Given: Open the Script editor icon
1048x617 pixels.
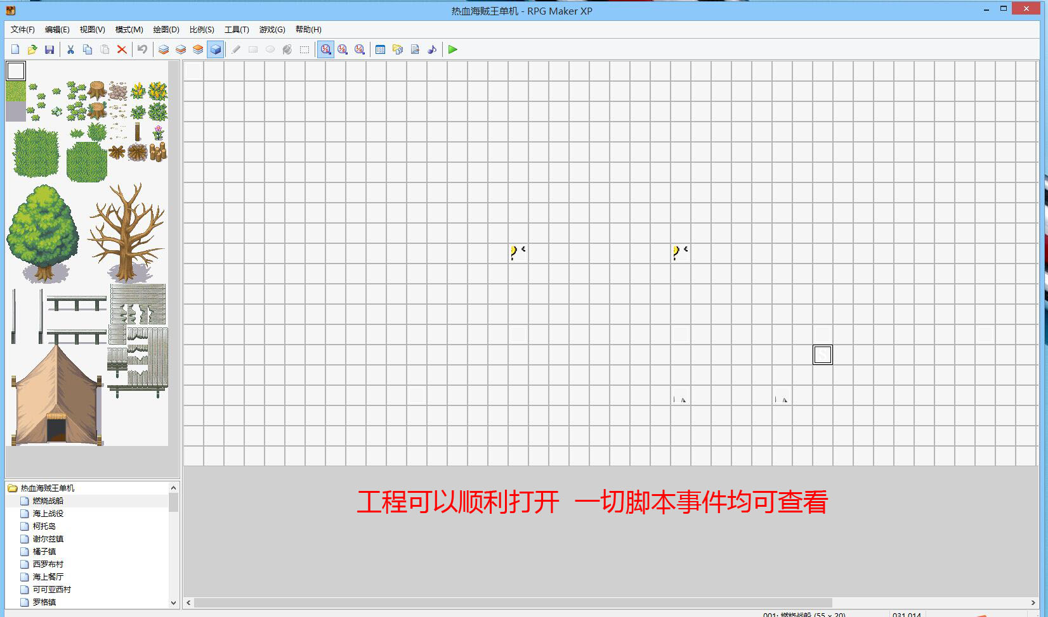Looking at the screenshot, I should click(x=415, y=49).
